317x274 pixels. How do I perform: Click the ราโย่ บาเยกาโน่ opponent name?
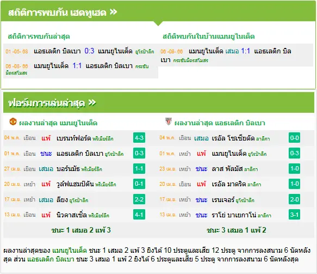pos(234,215)
